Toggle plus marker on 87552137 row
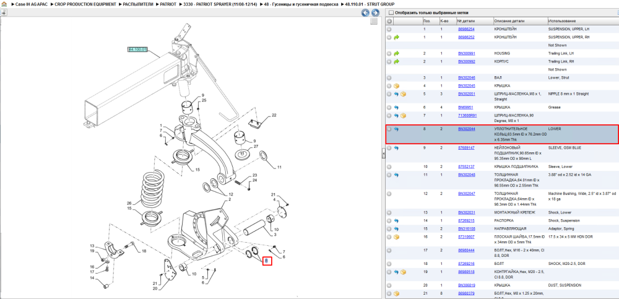619x299 pixels. click(x=389, y=167)
